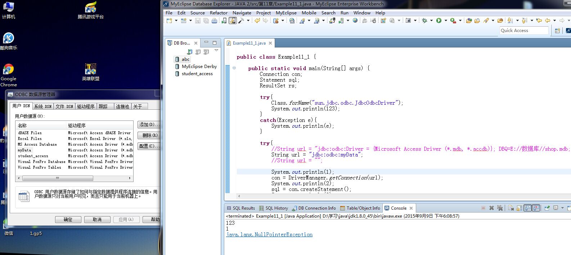
Task: Click the Quick Access input field
Action: 524,31
